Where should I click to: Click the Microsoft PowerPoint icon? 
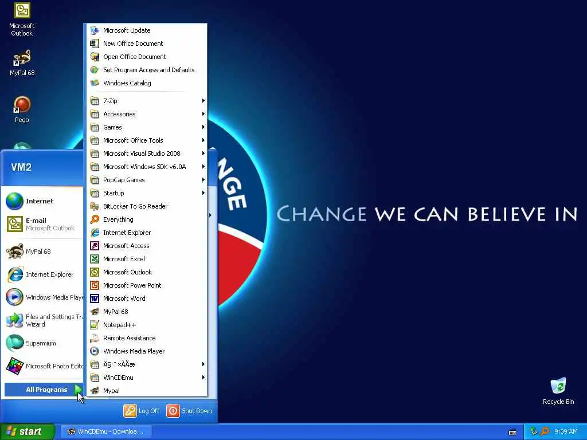tap(95, 285)
